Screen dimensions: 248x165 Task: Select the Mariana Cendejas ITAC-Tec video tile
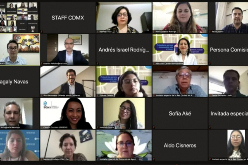point(68,145)
